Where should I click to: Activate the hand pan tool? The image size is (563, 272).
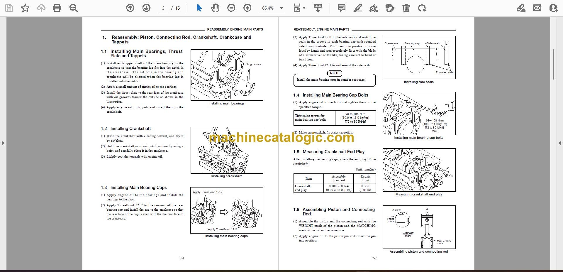tap(215, 8)
